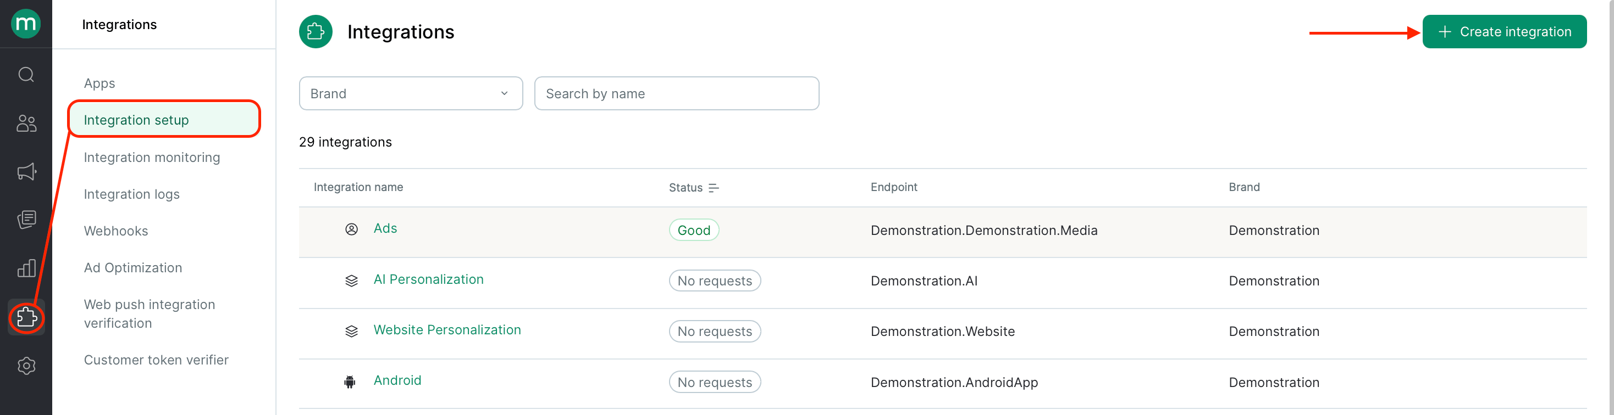Open the messages newspaper icon
Viewport: 1614px width, 415px height.
click(26, 220)
